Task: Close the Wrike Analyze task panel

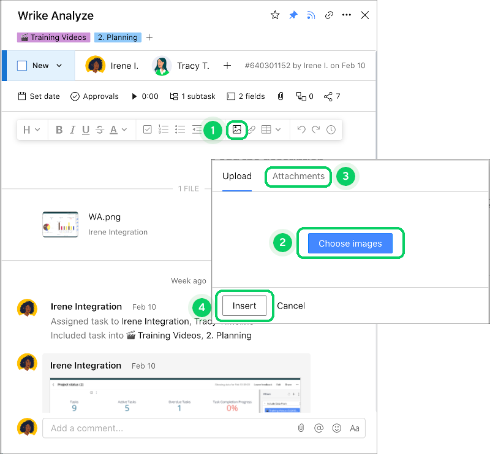Action: 364,15
